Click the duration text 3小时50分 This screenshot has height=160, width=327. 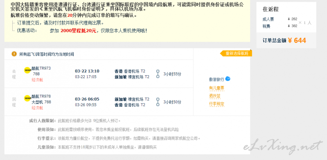tap(172, 102)
